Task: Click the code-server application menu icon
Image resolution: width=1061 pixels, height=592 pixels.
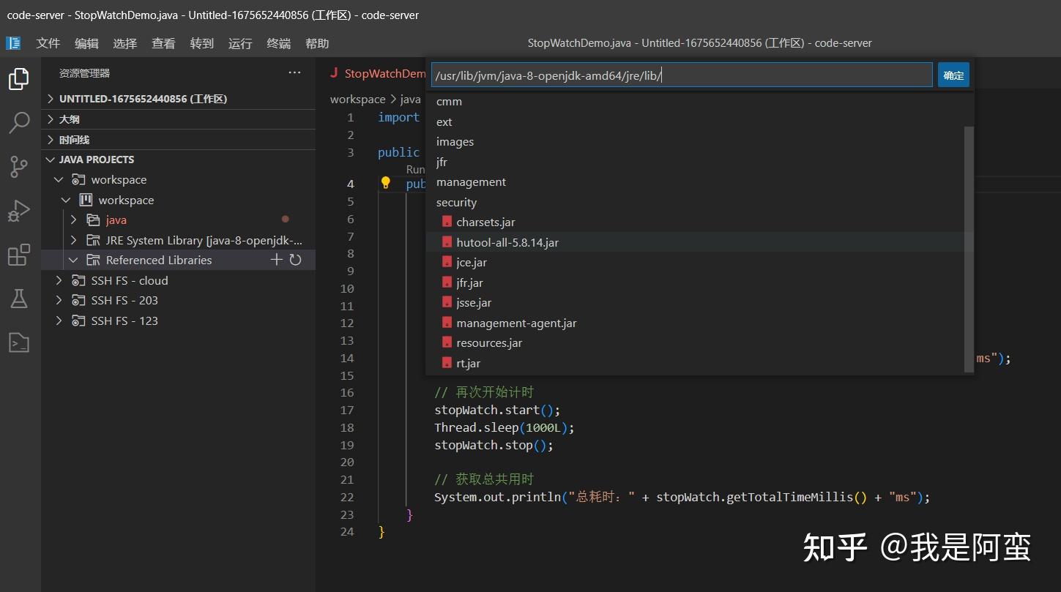Action: pos(13,43)
